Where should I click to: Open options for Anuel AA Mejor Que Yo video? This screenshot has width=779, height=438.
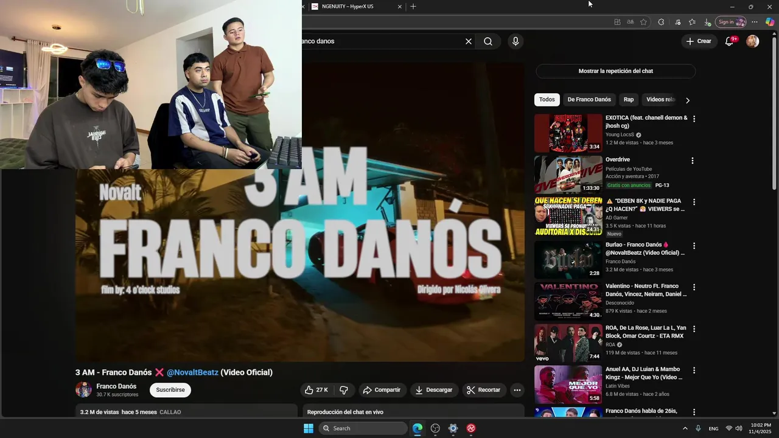tap(694, 370)
